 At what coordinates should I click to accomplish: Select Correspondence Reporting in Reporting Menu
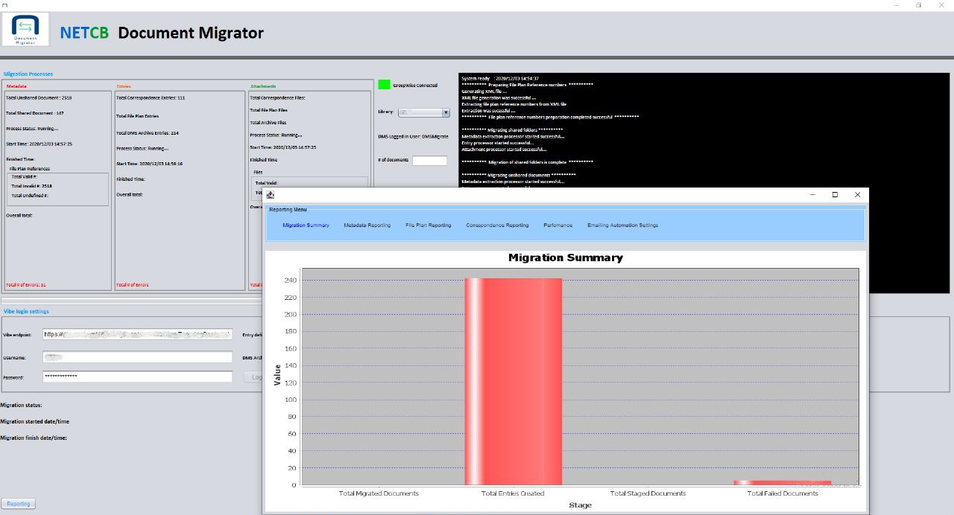[x=497, y=225]
